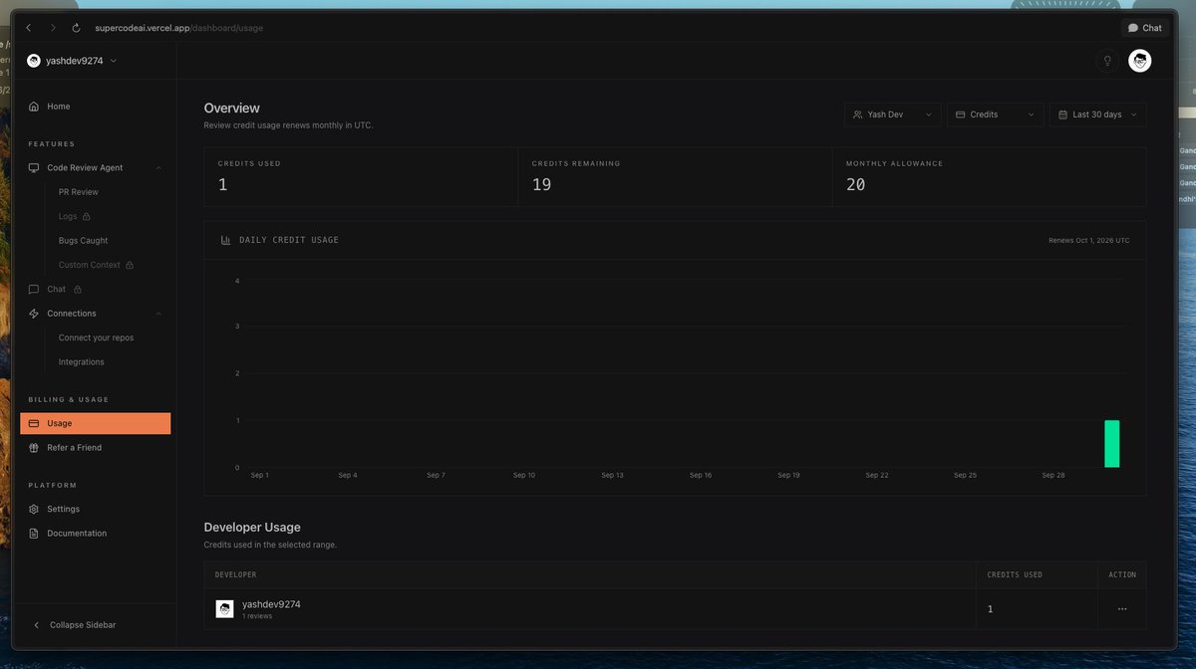Reload the page with refresh icon
The height and width of the screenshot is (669, 1196).
point(76,28)
